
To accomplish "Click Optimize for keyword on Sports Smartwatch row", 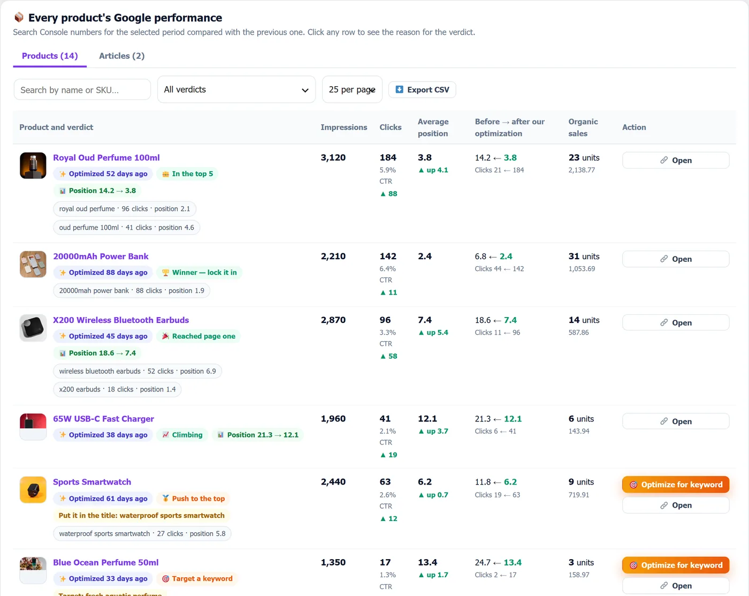I will pos(676,485).
